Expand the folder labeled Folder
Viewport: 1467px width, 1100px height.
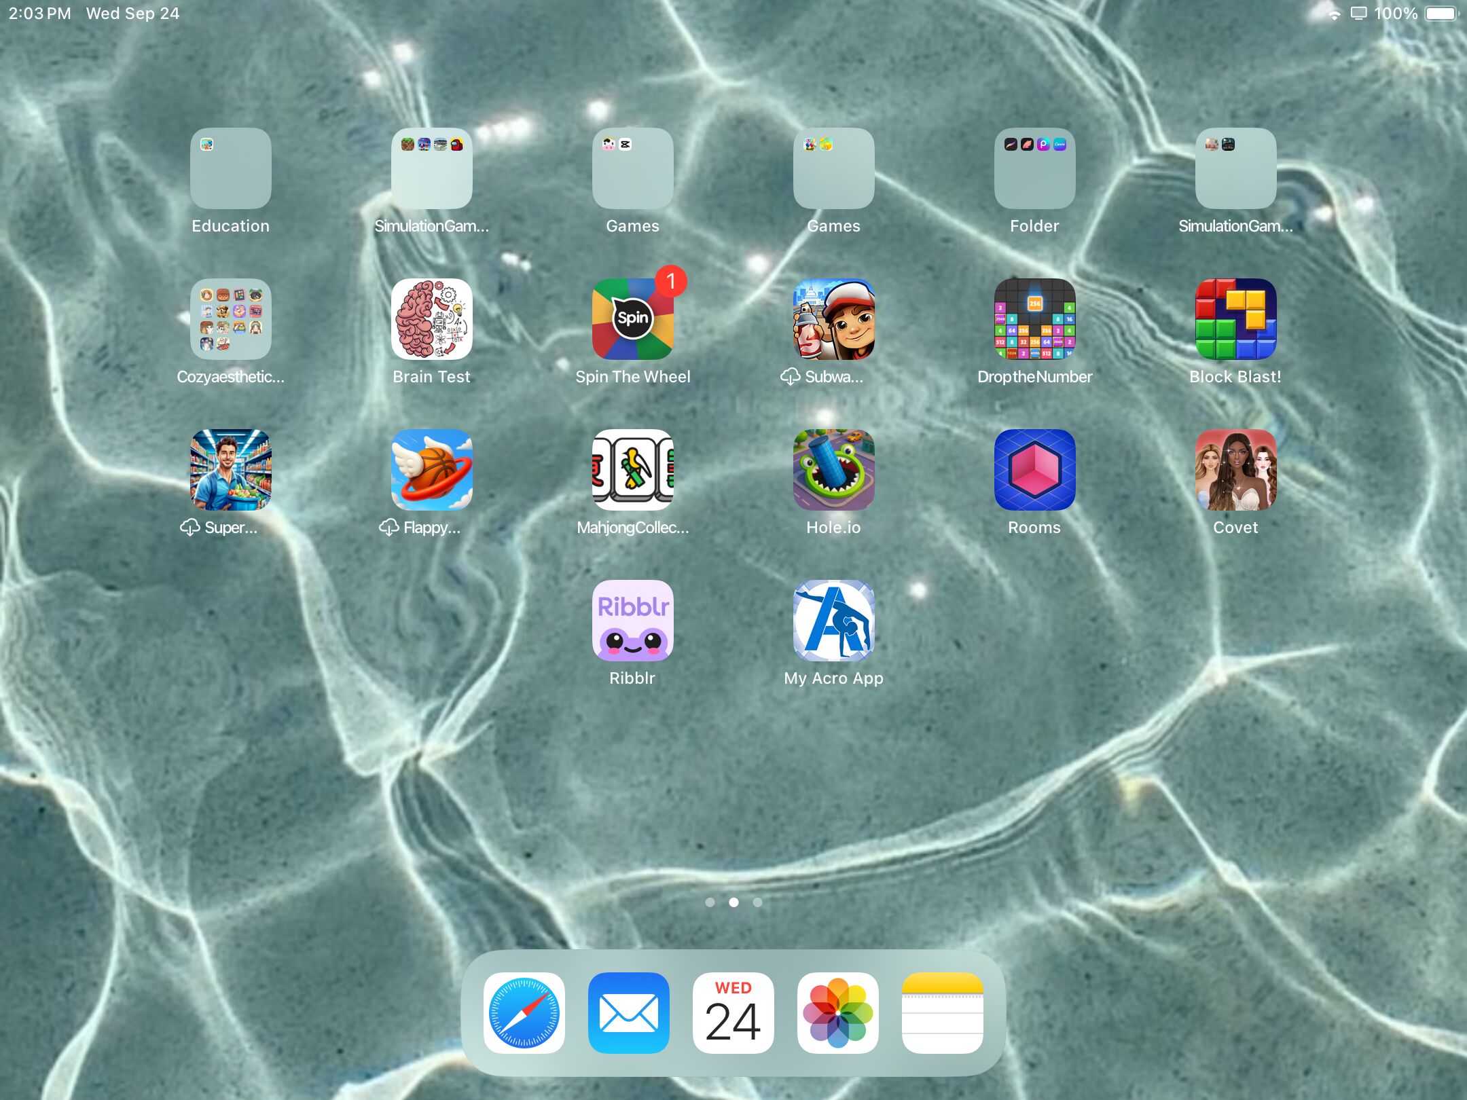(x=1034, y=168)
